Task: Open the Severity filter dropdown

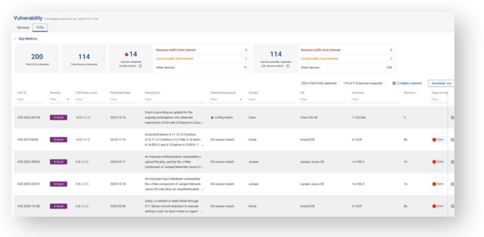Action: coord(68,100)
